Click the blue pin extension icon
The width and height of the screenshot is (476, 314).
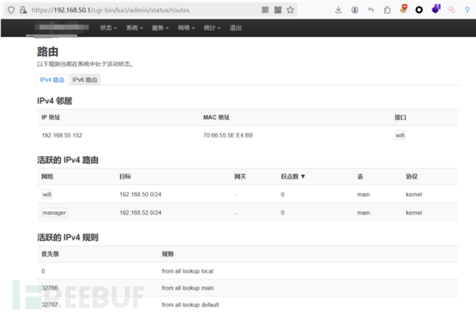(x=467, y=10)
